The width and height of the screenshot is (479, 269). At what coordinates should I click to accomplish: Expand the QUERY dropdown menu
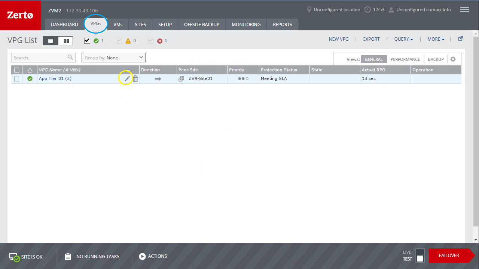pos(403,39)
